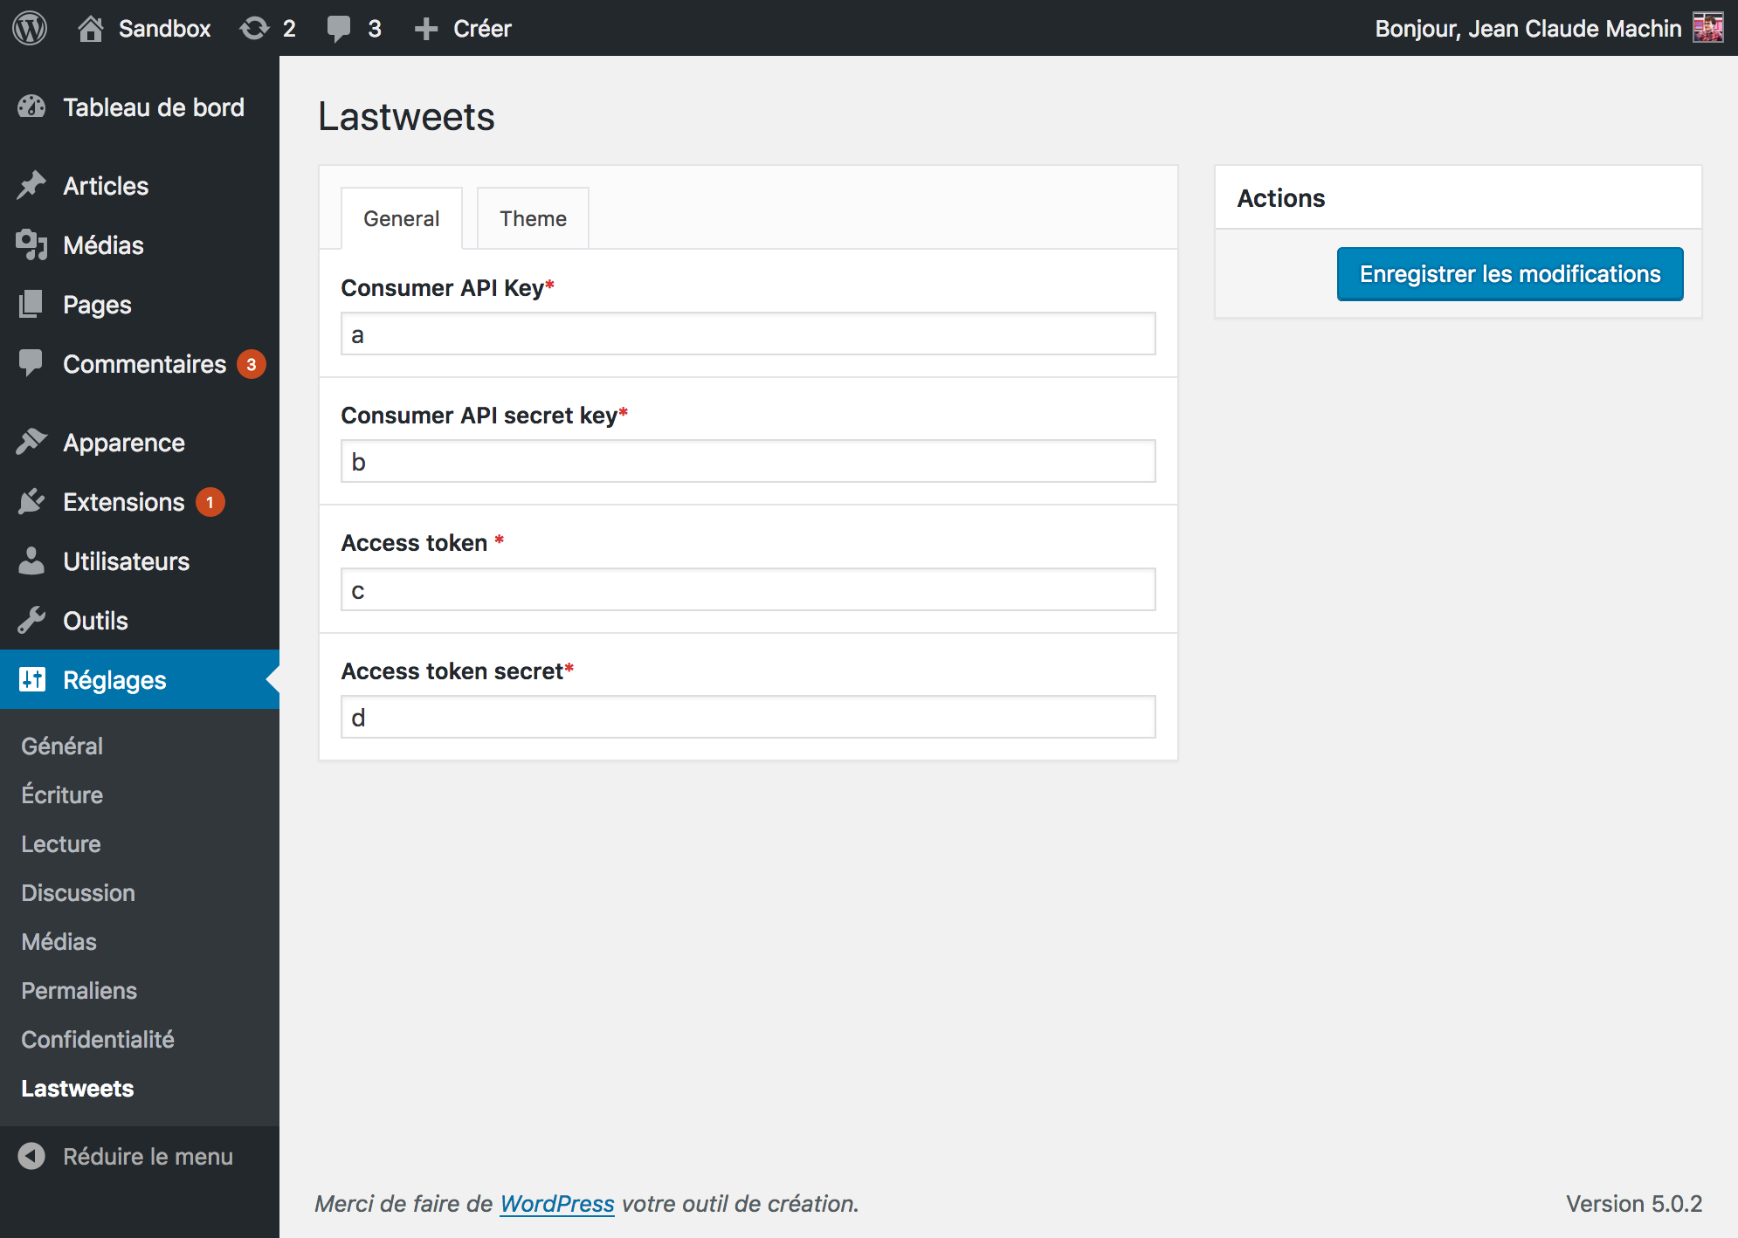This screenshot has height=1238, width=1738.
Task: Click the Commentaires speech bubble icon in the sidebar
Action: 31,363
